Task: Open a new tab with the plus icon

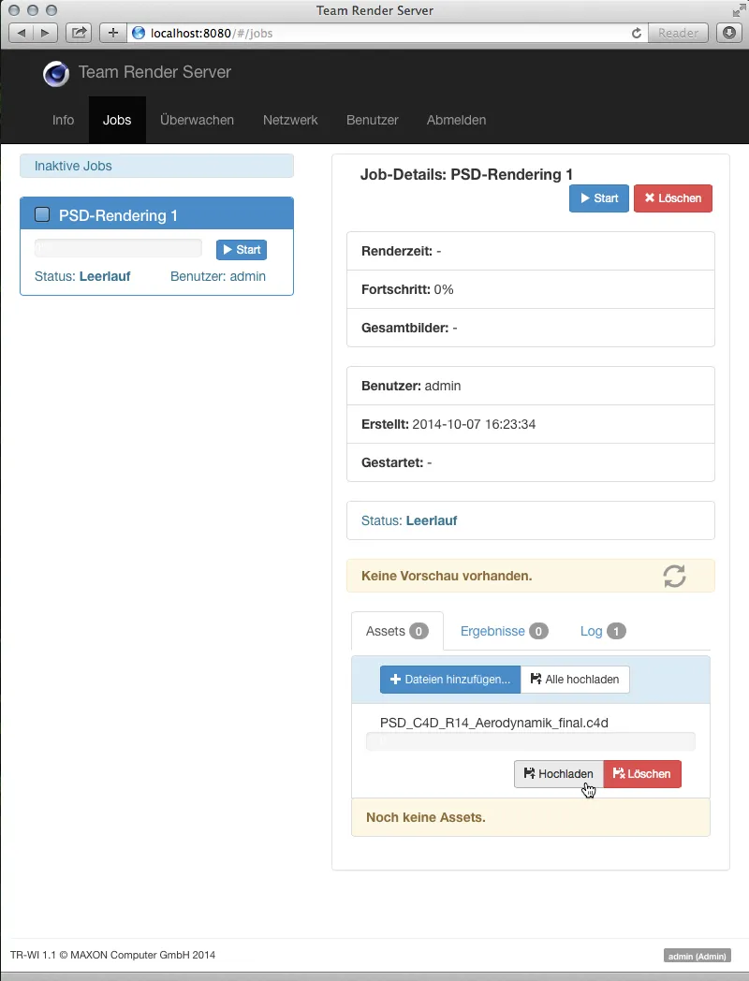Action: [112, 32]
